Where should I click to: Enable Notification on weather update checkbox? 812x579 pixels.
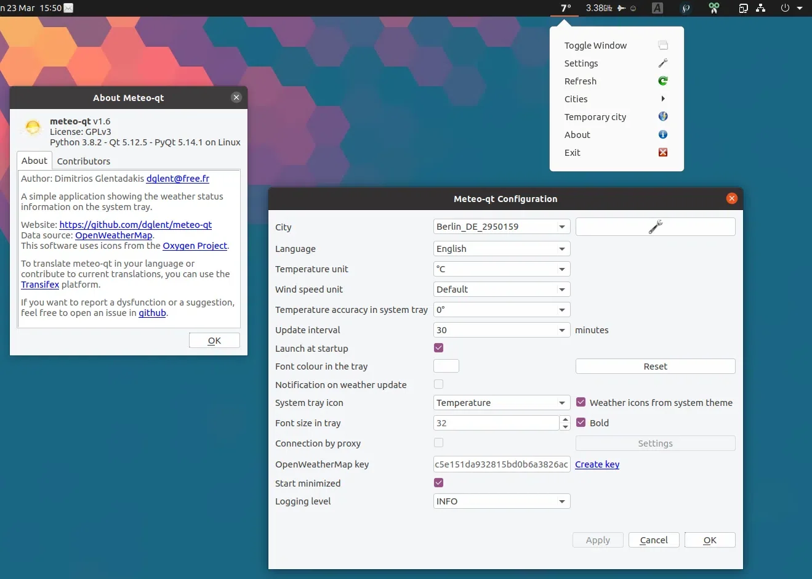click(438, 384)
